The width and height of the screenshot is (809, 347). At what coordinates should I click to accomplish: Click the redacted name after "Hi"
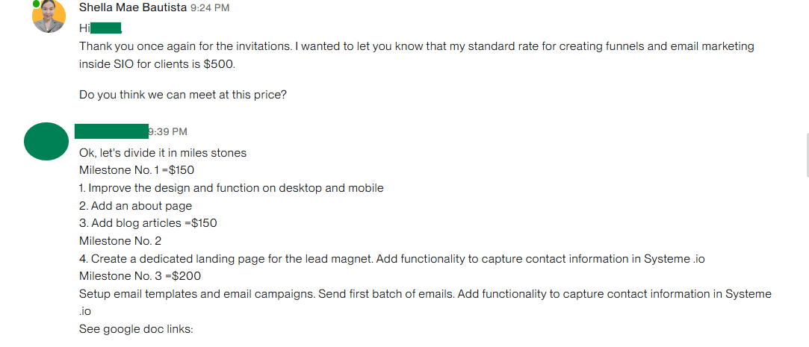[x=106, y=28]
